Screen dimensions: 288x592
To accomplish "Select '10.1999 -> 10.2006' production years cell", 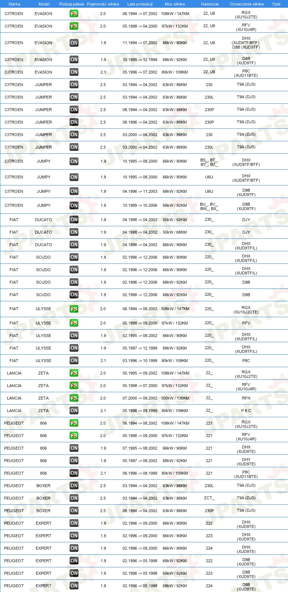I will (x=140, y=205).
